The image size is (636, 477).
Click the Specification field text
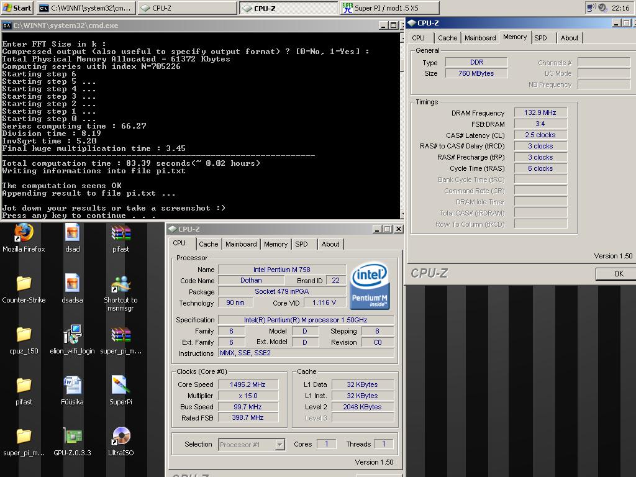click(x=306, y=320)
